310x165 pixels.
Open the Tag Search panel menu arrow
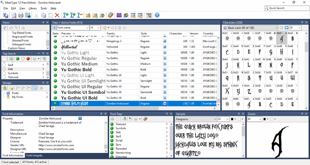pyautogui.click(x=39, y=54)
